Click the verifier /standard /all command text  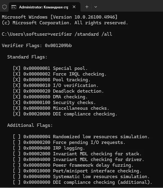tap(81, 34)
